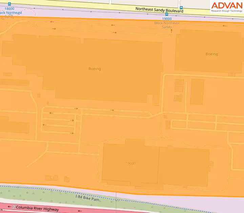
Task: Click the bus stop icon above 19000 Block
Action: 167,14
